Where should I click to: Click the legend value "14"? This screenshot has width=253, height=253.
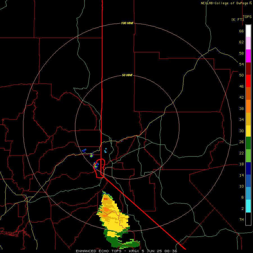(x=241, y=175)
